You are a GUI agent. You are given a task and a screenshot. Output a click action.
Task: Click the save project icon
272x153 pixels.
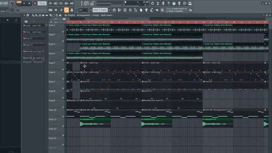point(174,3)
